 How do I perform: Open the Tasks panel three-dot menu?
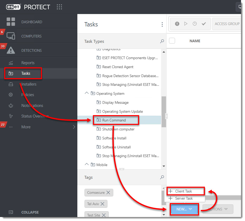162,24
